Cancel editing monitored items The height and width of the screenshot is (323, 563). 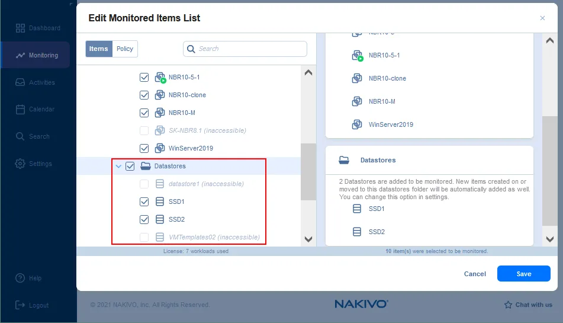475,274
